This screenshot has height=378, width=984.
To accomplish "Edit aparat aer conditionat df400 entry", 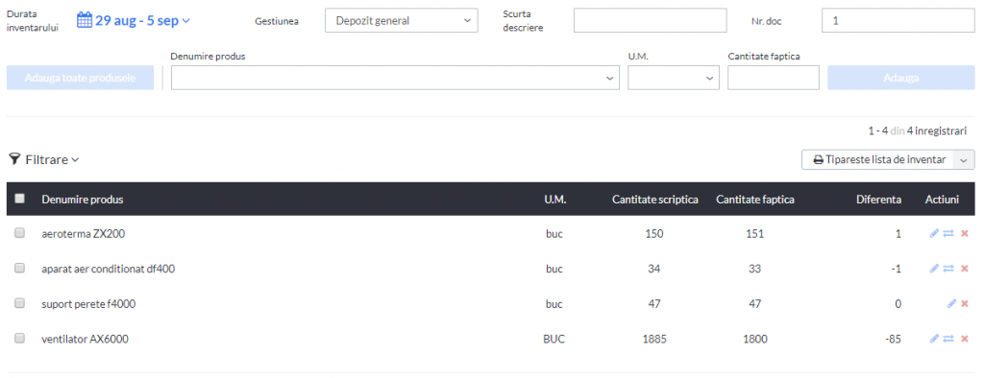I will point(934,269).
